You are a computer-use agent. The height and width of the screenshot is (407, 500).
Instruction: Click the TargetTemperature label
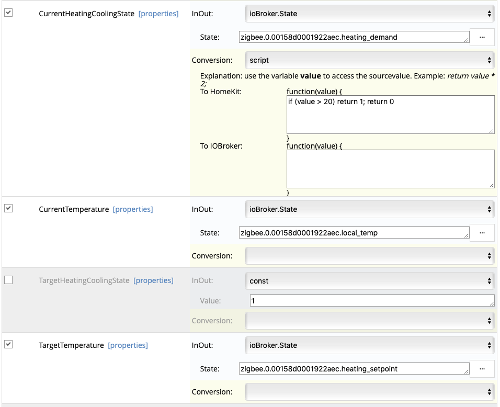point(71,345)
